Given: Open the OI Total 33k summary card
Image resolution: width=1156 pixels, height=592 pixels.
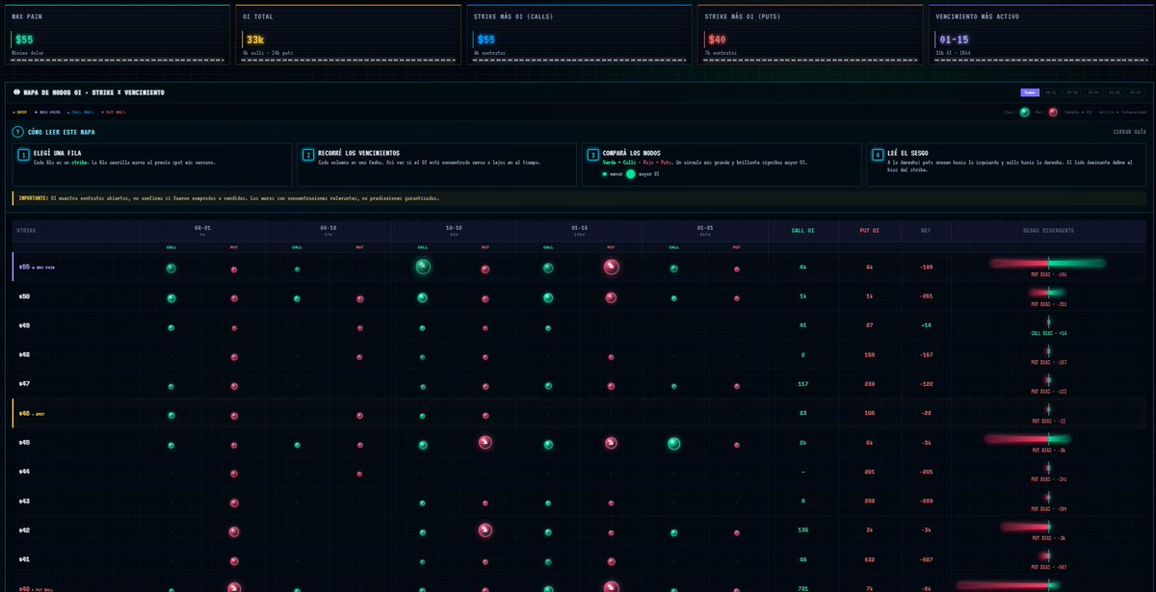Looking at the screenshot, I should 348,34.
